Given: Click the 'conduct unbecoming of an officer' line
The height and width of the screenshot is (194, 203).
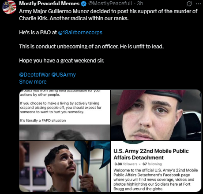Looking at the screenshot, I should pos(91,47).
